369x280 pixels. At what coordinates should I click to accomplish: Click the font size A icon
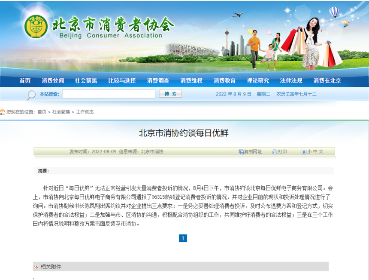click(304, 152)
